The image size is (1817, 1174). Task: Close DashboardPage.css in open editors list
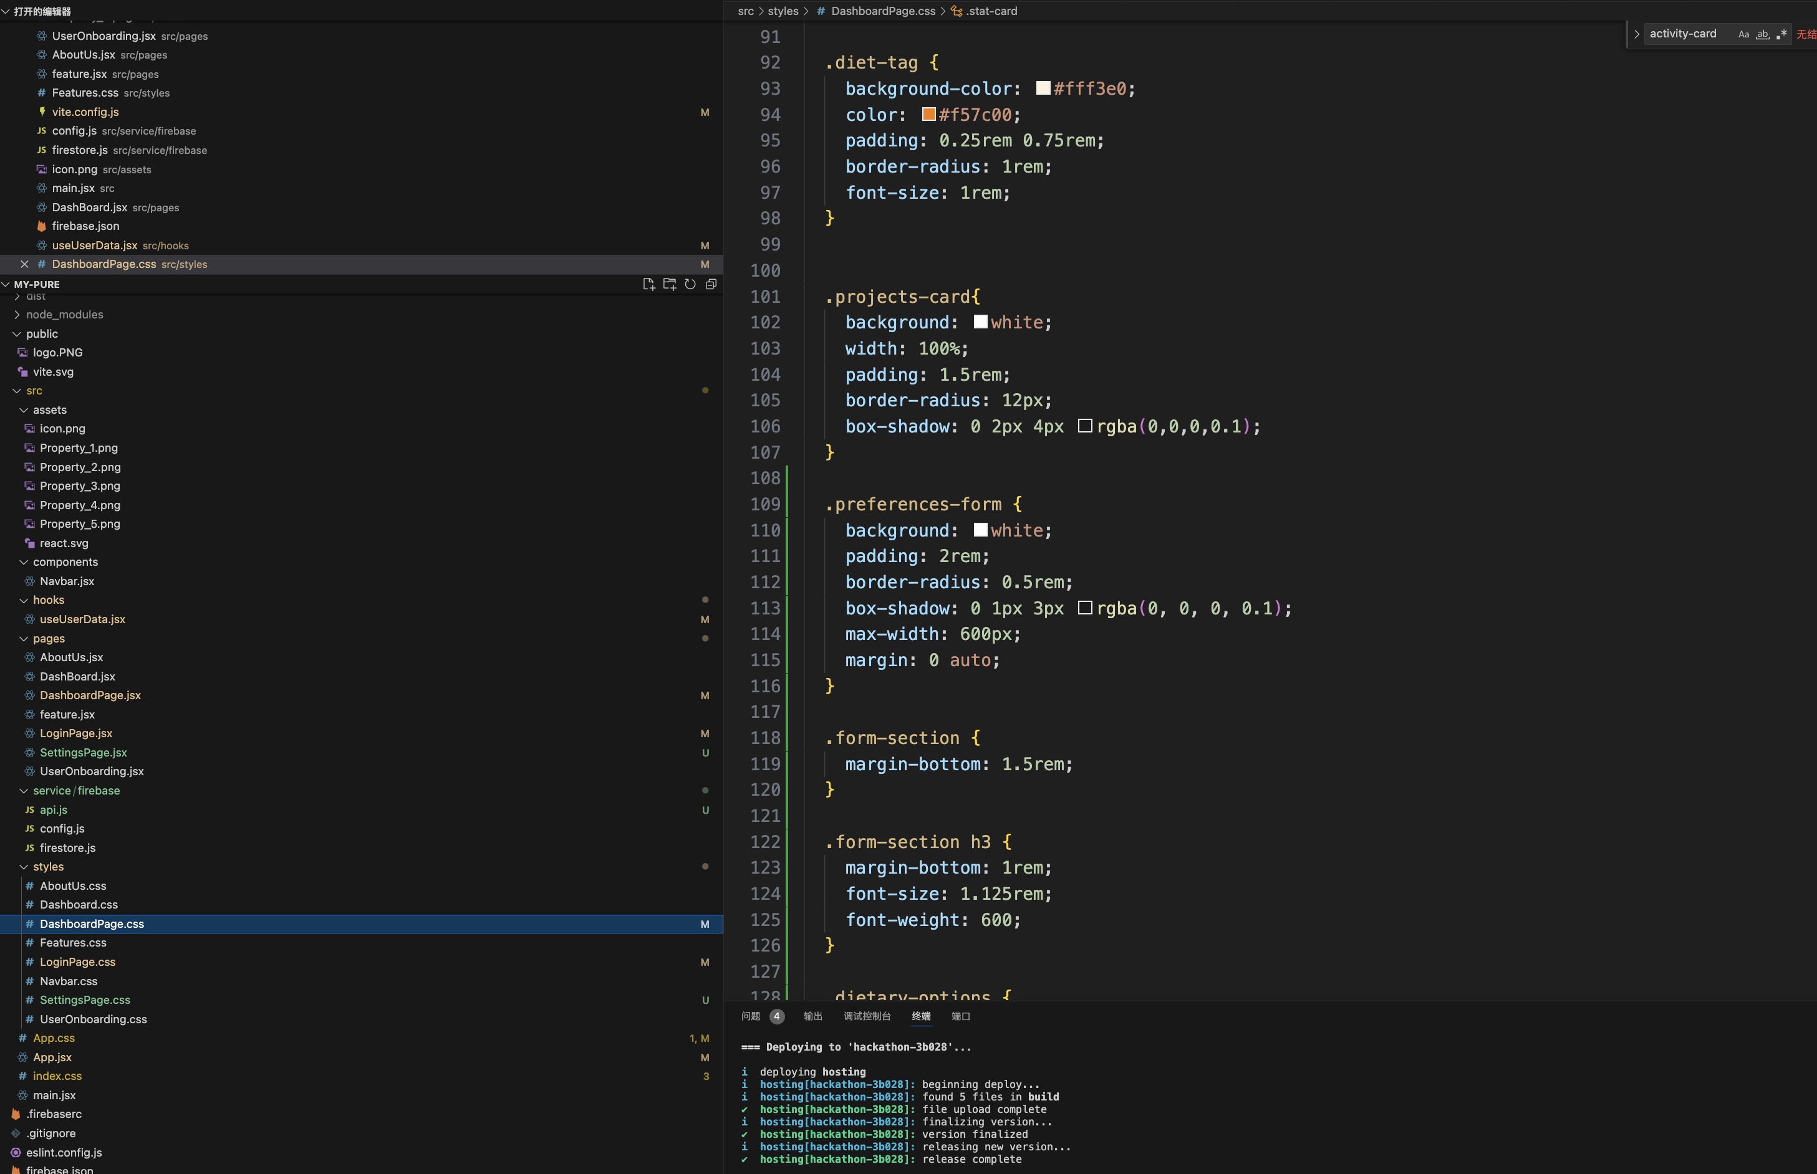(x=24, y=265)
